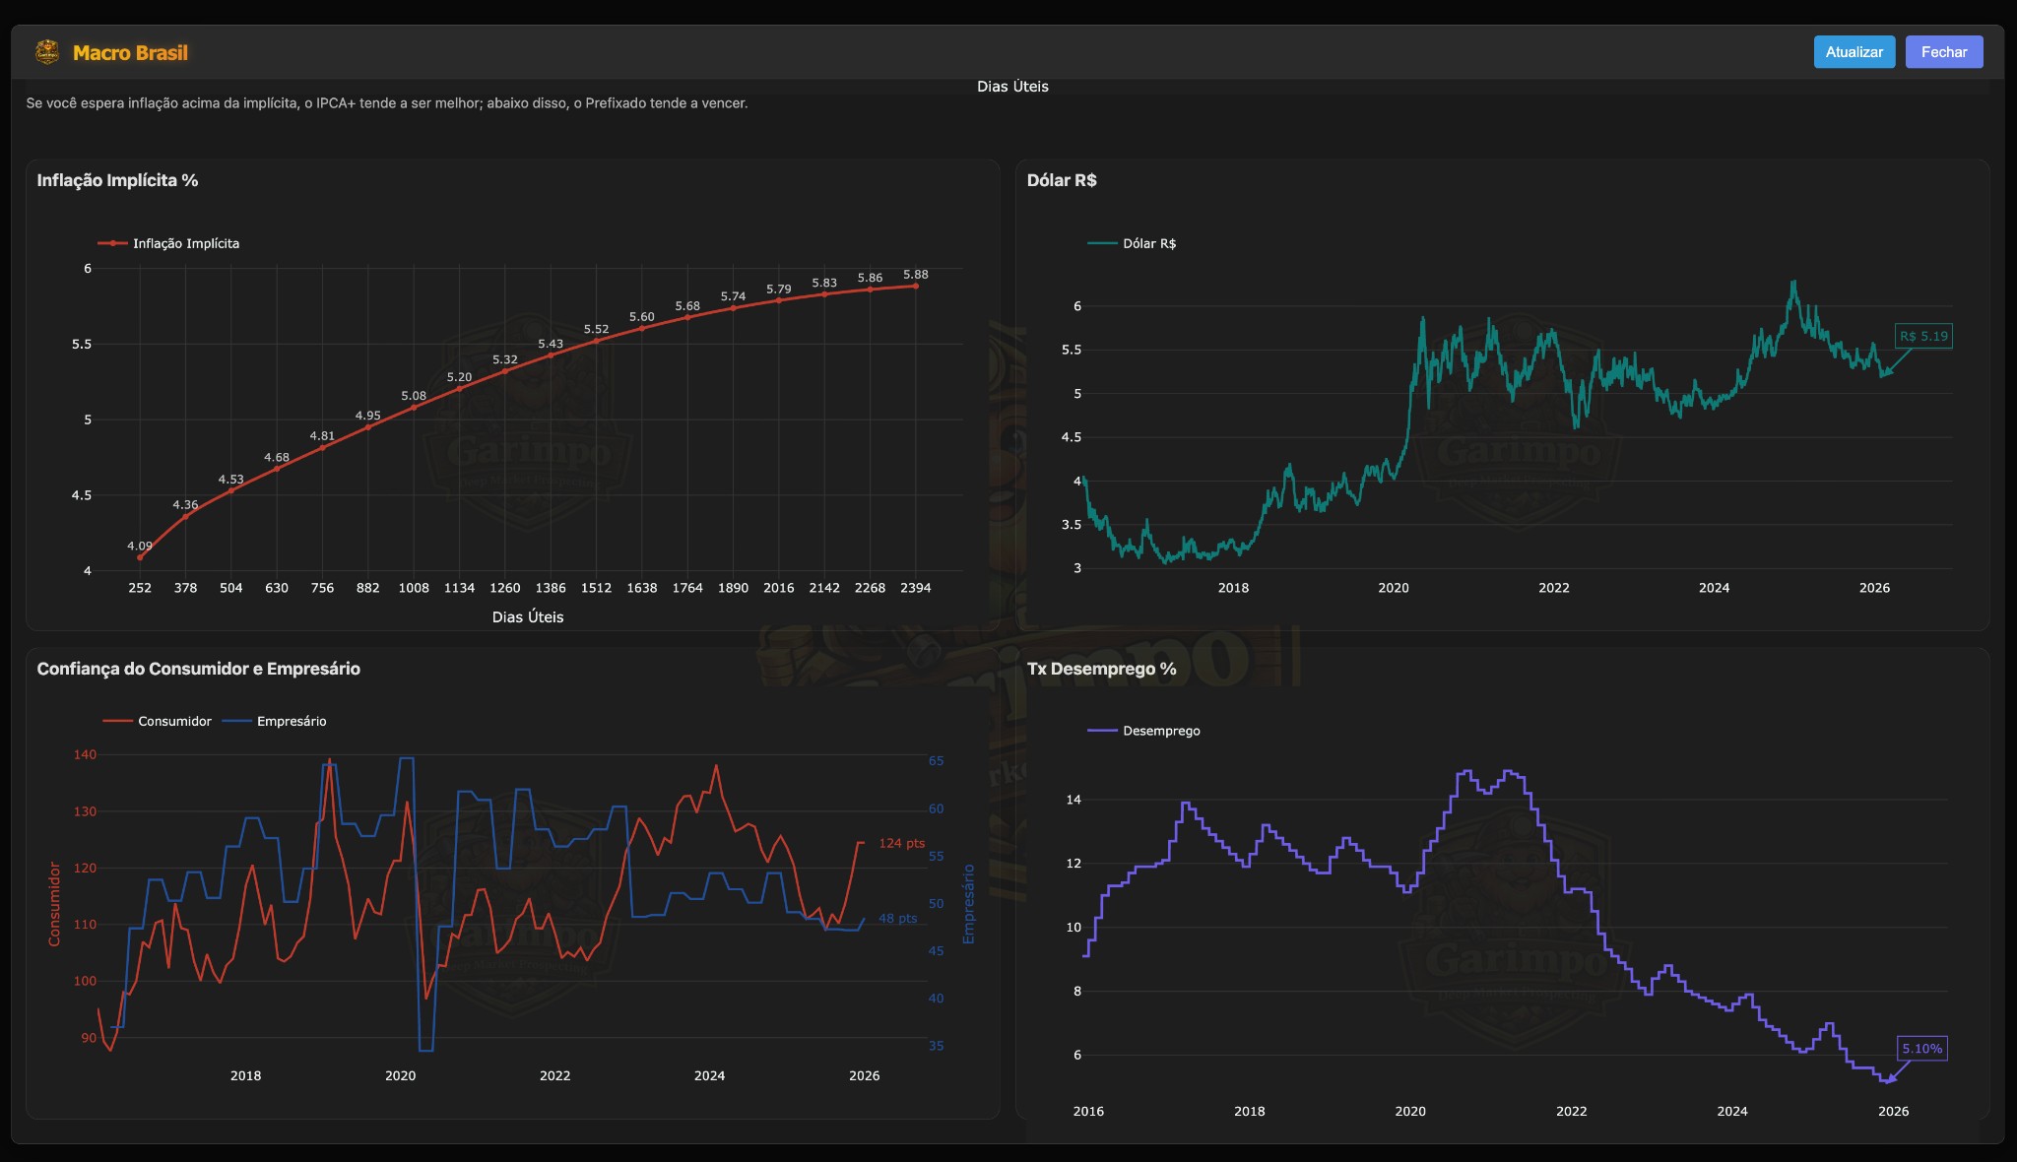Select the red Consumidor legend marker
The image size is (2017, 1162).
coord(117,721)
